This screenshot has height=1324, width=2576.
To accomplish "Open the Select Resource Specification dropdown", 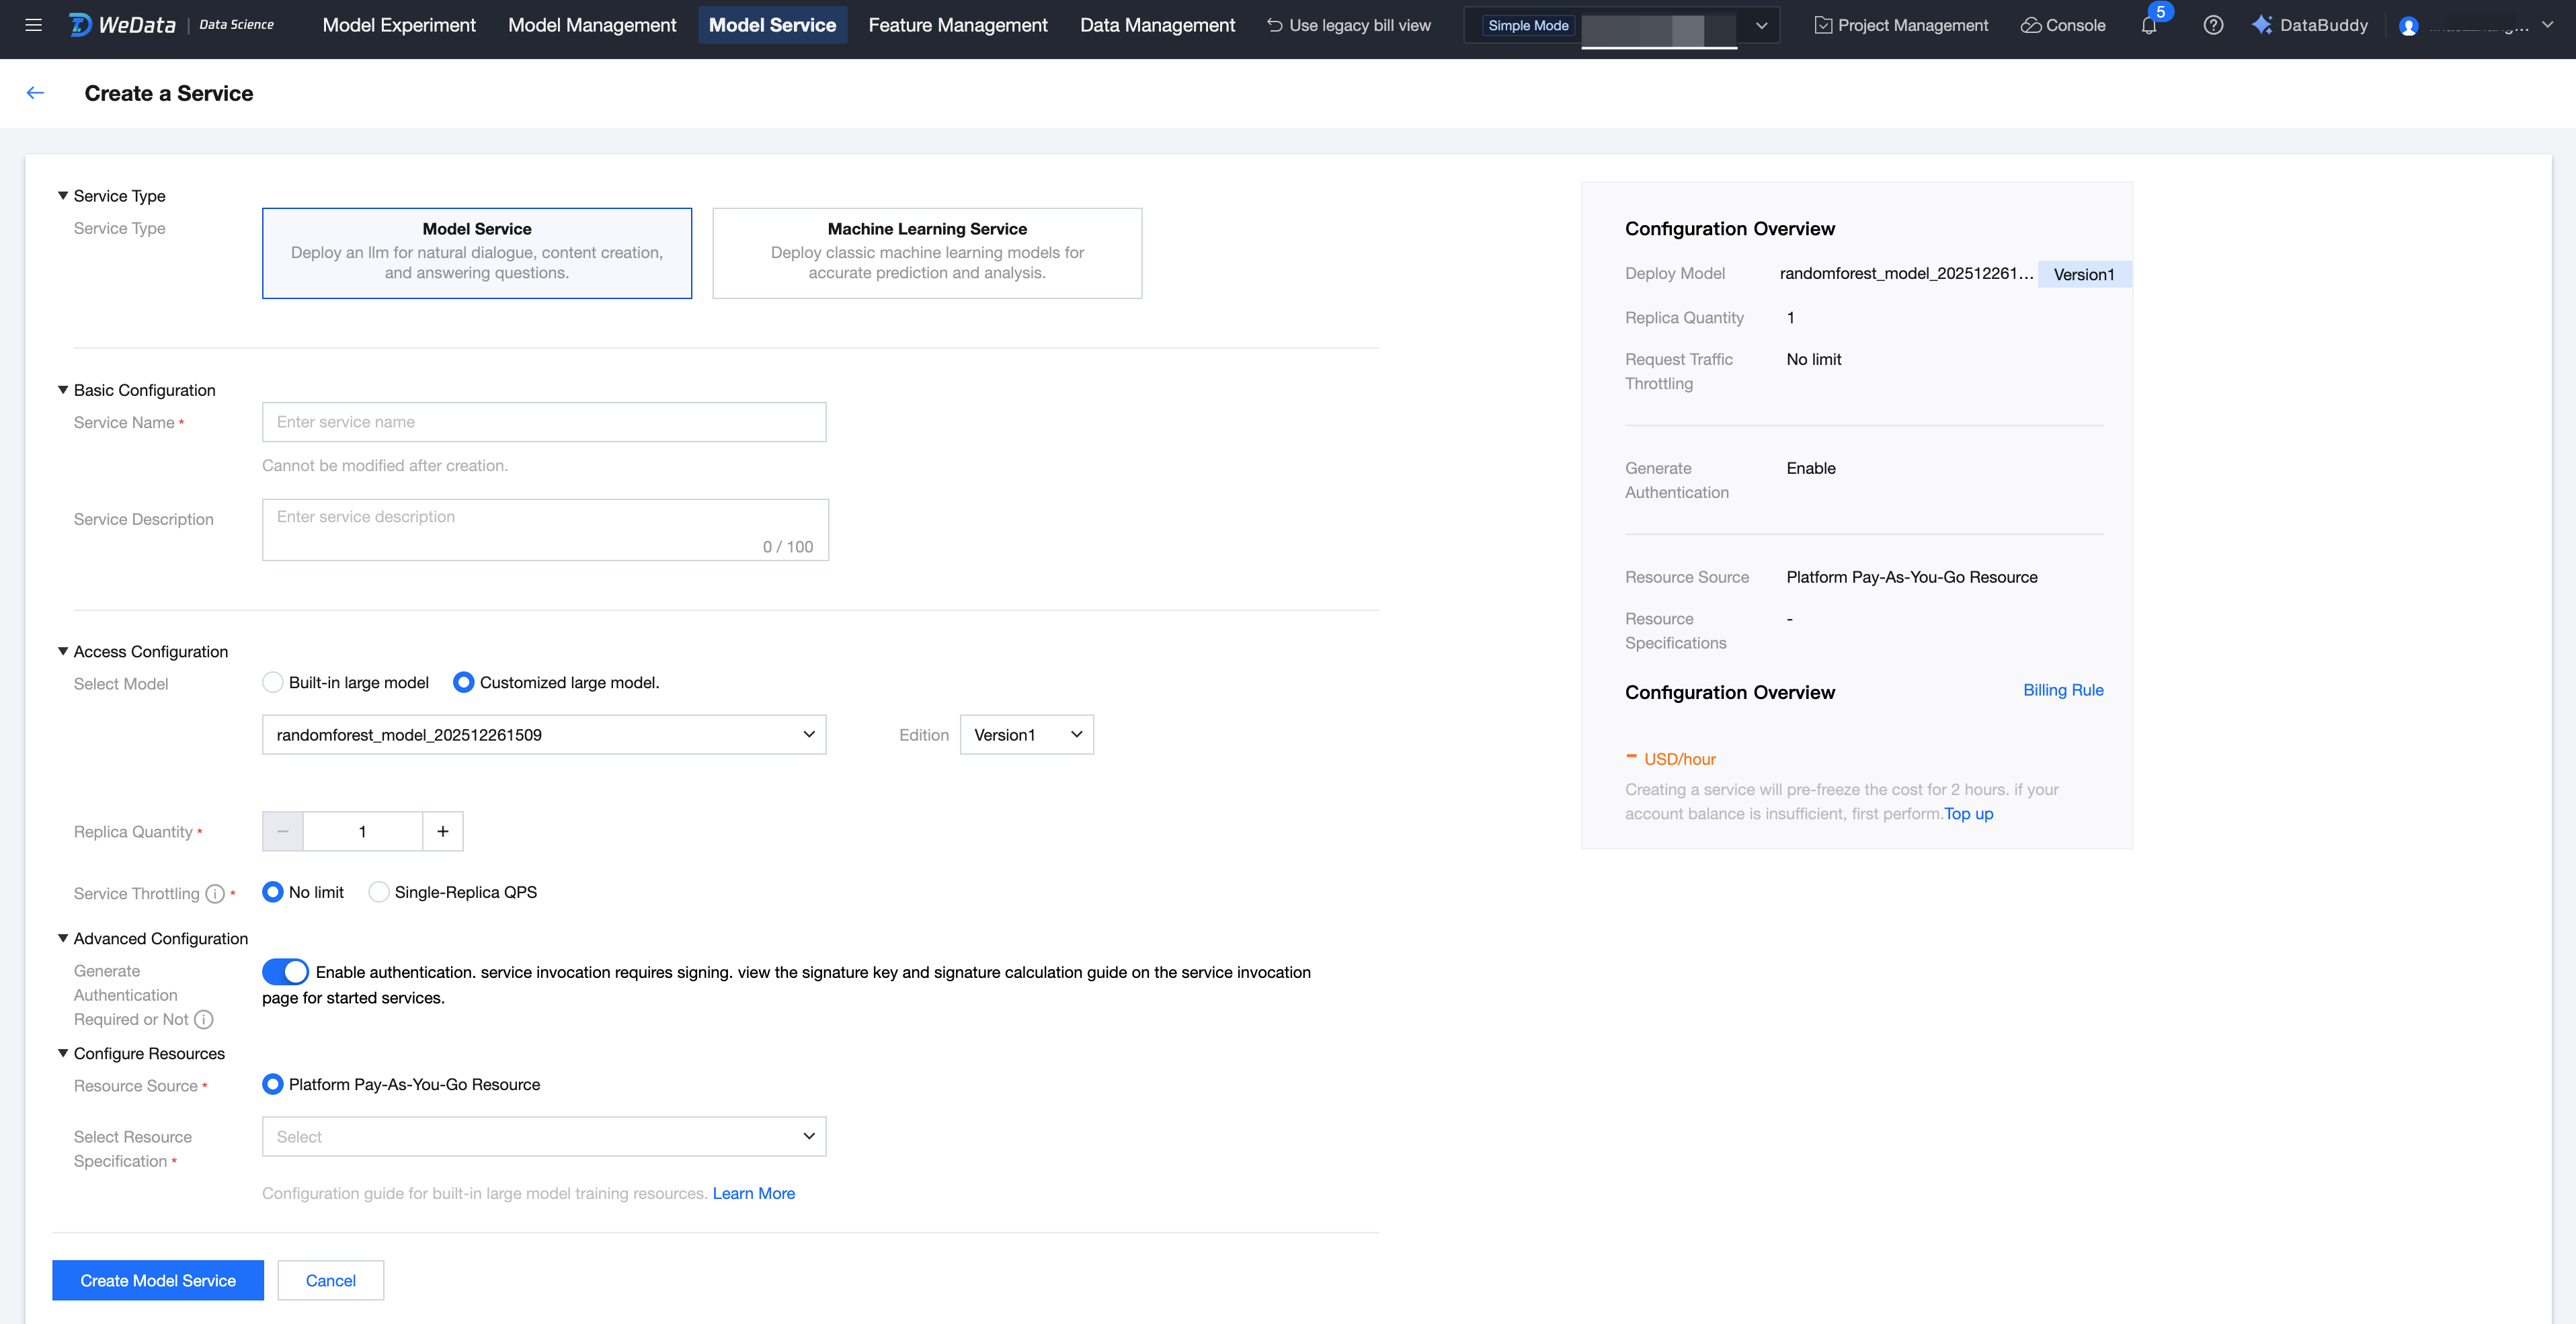I will [x=544, y=1137].
